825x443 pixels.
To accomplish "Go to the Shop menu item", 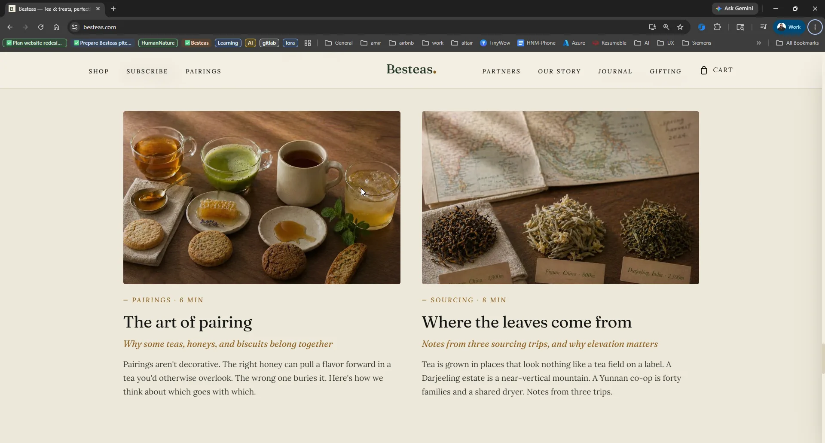I will tap(99, 71).
